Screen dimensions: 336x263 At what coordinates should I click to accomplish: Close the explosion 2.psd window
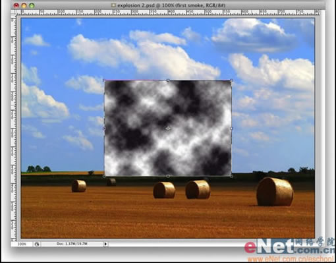16,5
